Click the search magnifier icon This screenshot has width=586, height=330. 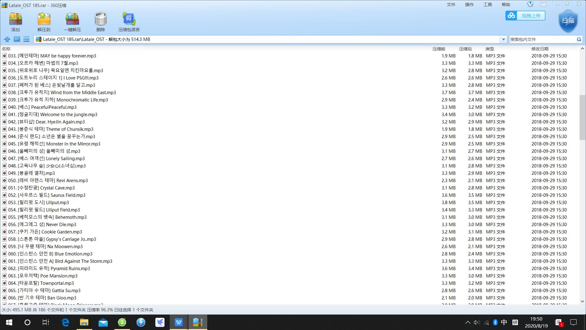pyautogui.click(x=579, y=39)
